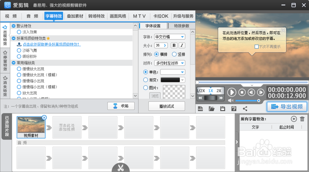Open 出现特效 side tab

pos(5,36)
